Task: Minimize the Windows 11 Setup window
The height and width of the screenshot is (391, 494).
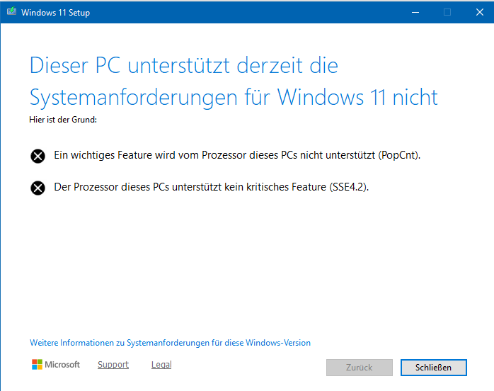Action: coord(414,12)
